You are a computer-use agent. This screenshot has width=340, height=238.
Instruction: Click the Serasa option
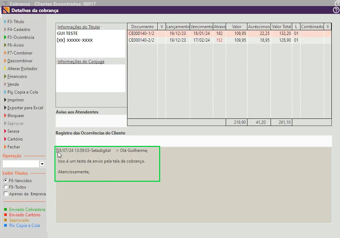coord(13,131)
